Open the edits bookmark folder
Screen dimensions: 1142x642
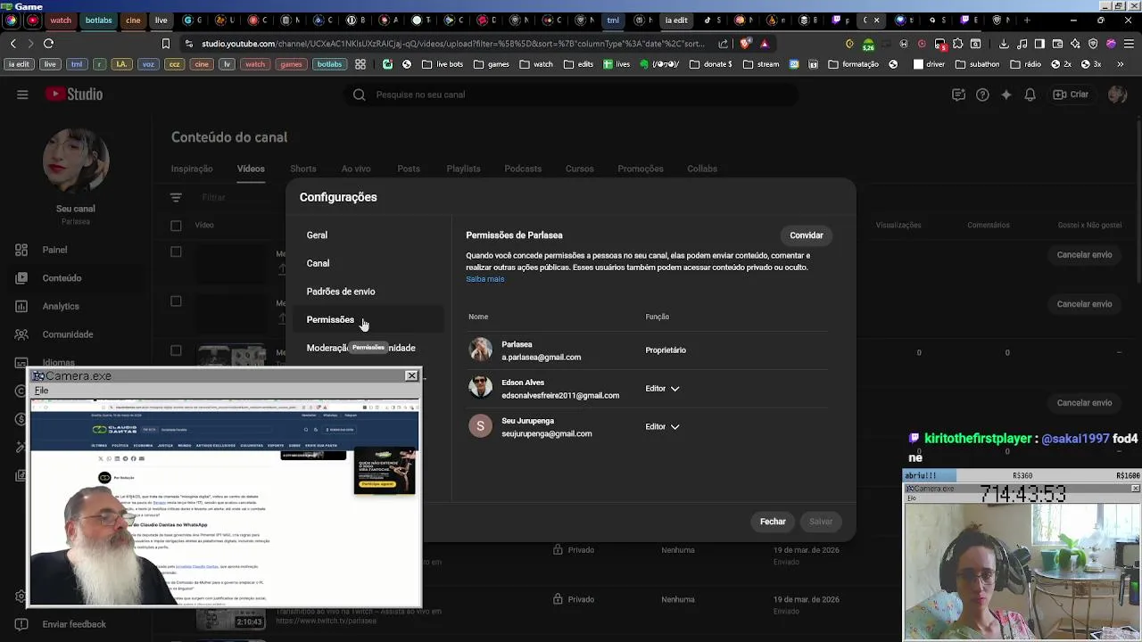point(577,64)
